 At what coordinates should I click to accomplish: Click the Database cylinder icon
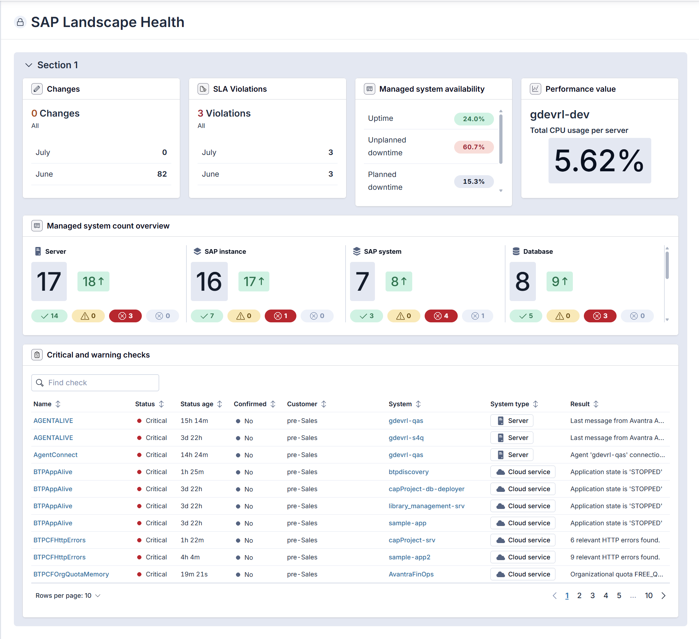point(516,251)
